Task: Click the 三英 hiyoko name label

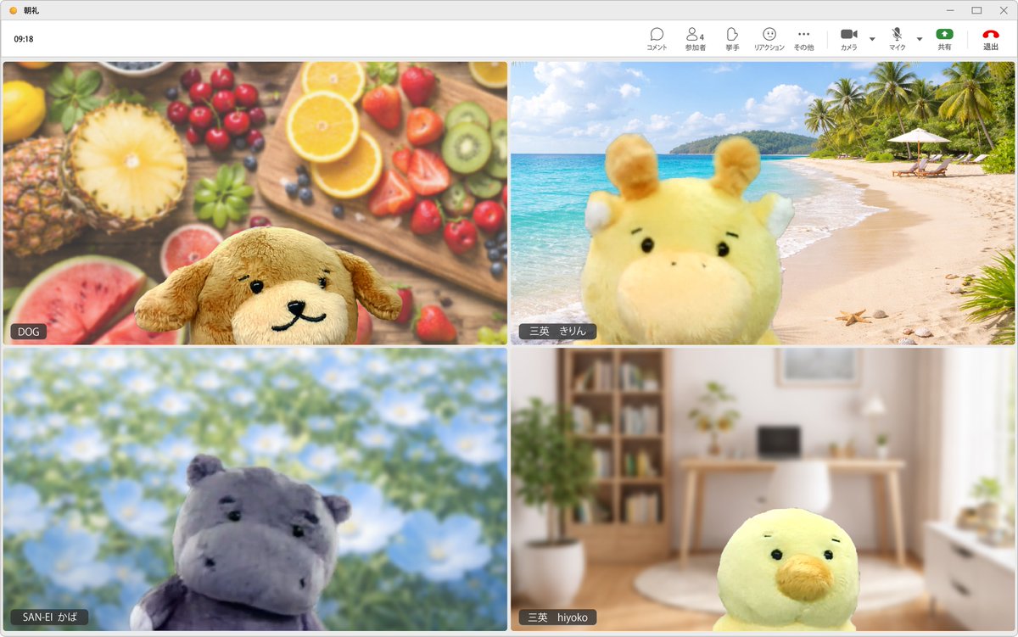Action: pos(557,617)
